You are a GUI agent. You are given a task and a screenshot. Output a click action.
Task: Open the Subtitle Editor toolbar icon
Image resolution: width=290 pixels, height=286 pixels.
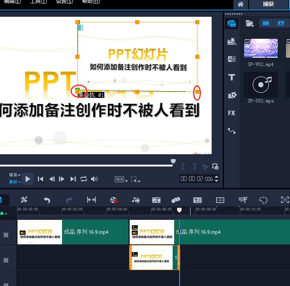[197, 200]
